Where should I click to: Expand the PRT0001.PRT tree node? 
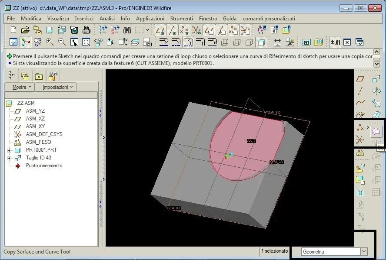(x=9, y=150)
